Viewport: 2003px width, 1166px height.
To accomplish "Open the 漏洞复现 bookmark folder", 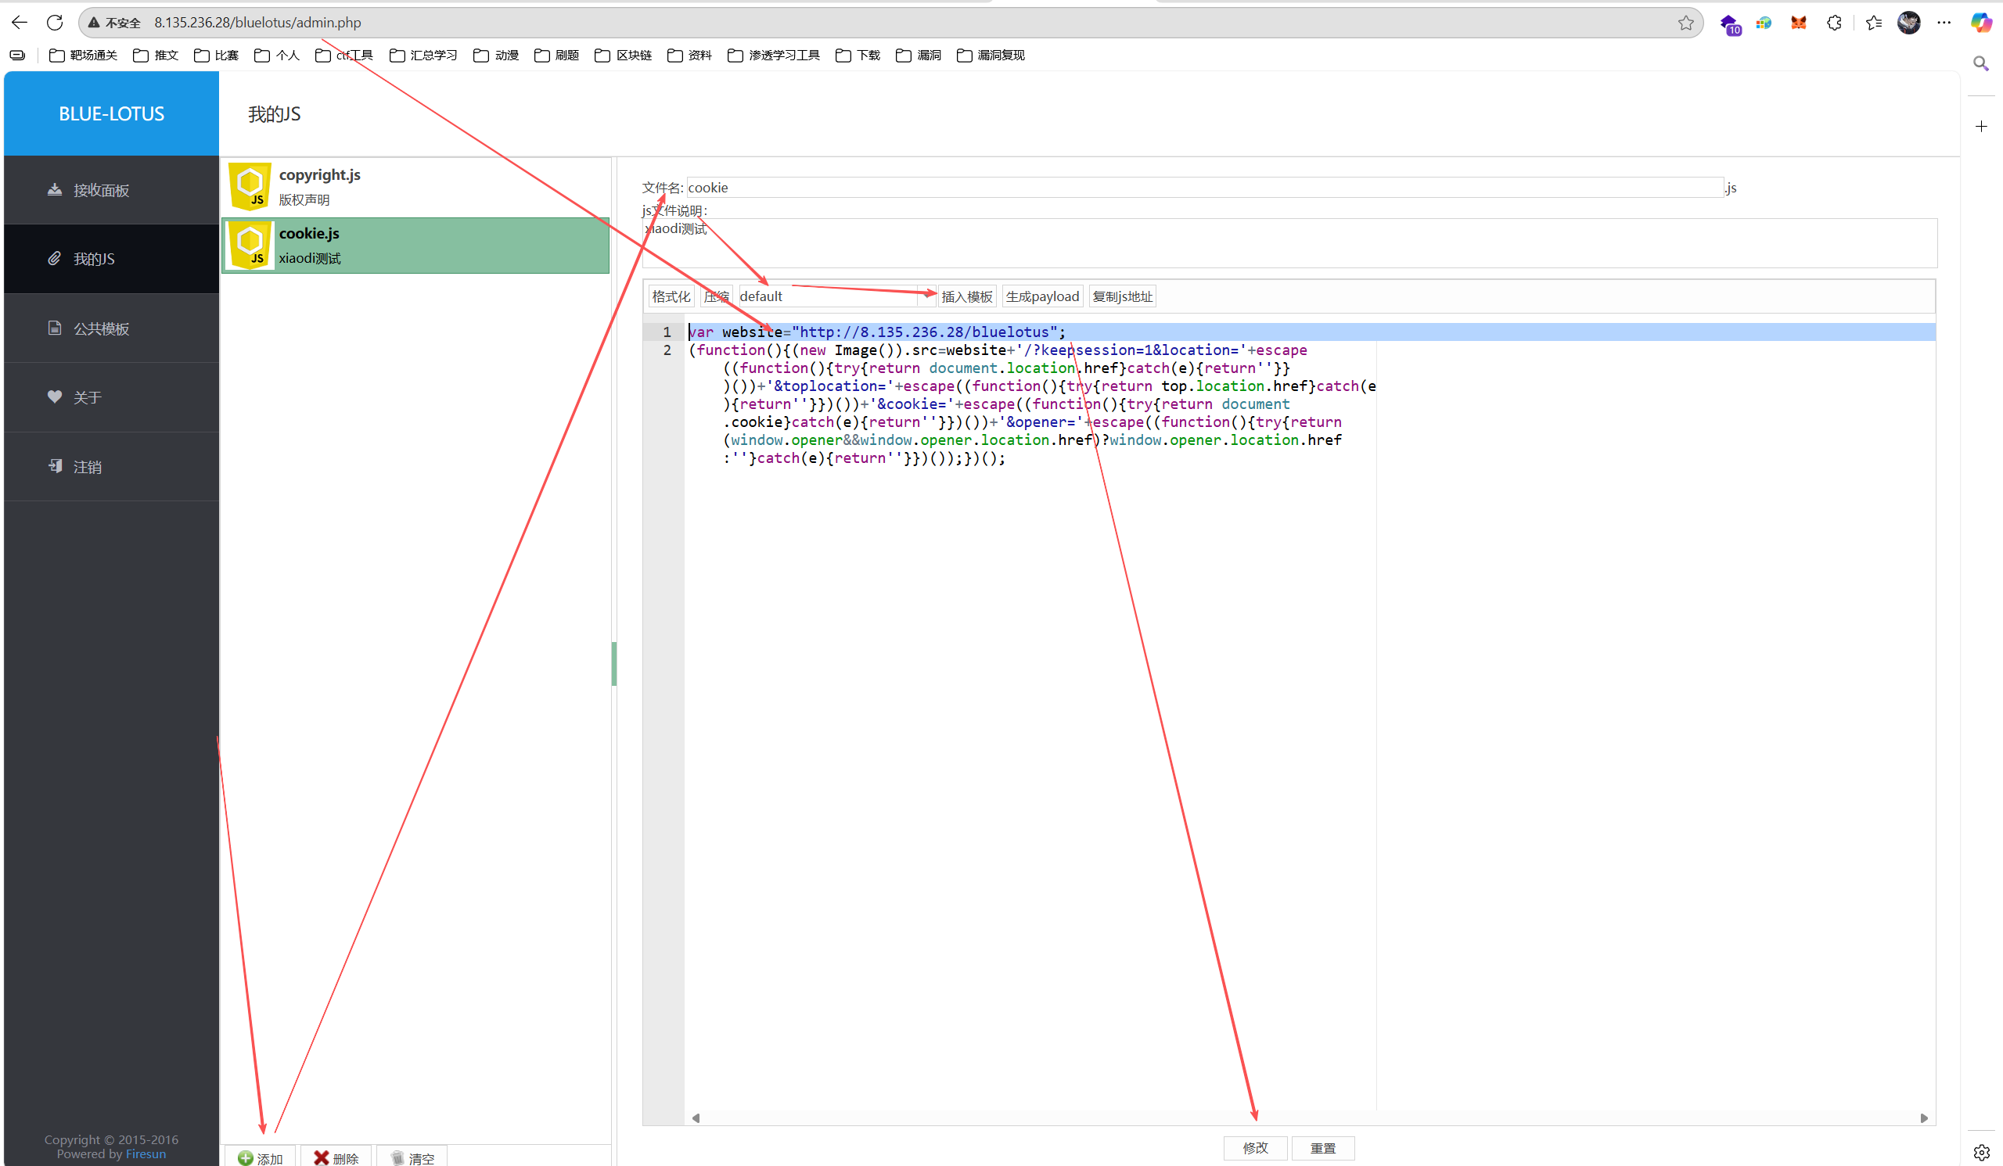I will pyautogui.click(x=991, y=55).
